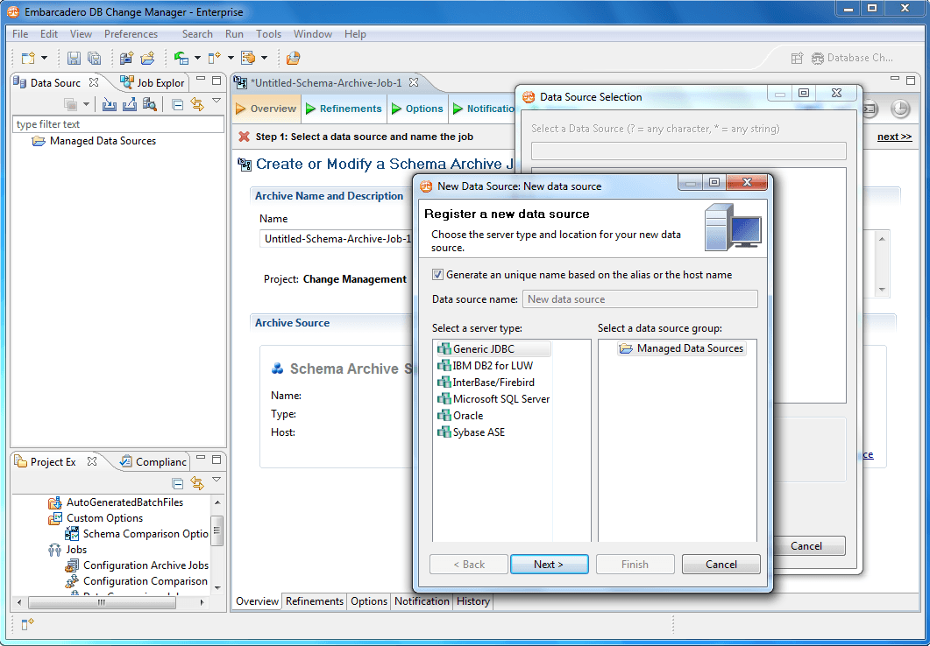Open the view menu triangle in Data Source panel
Viewport: 930px width, 646px height.
point(217,102)
